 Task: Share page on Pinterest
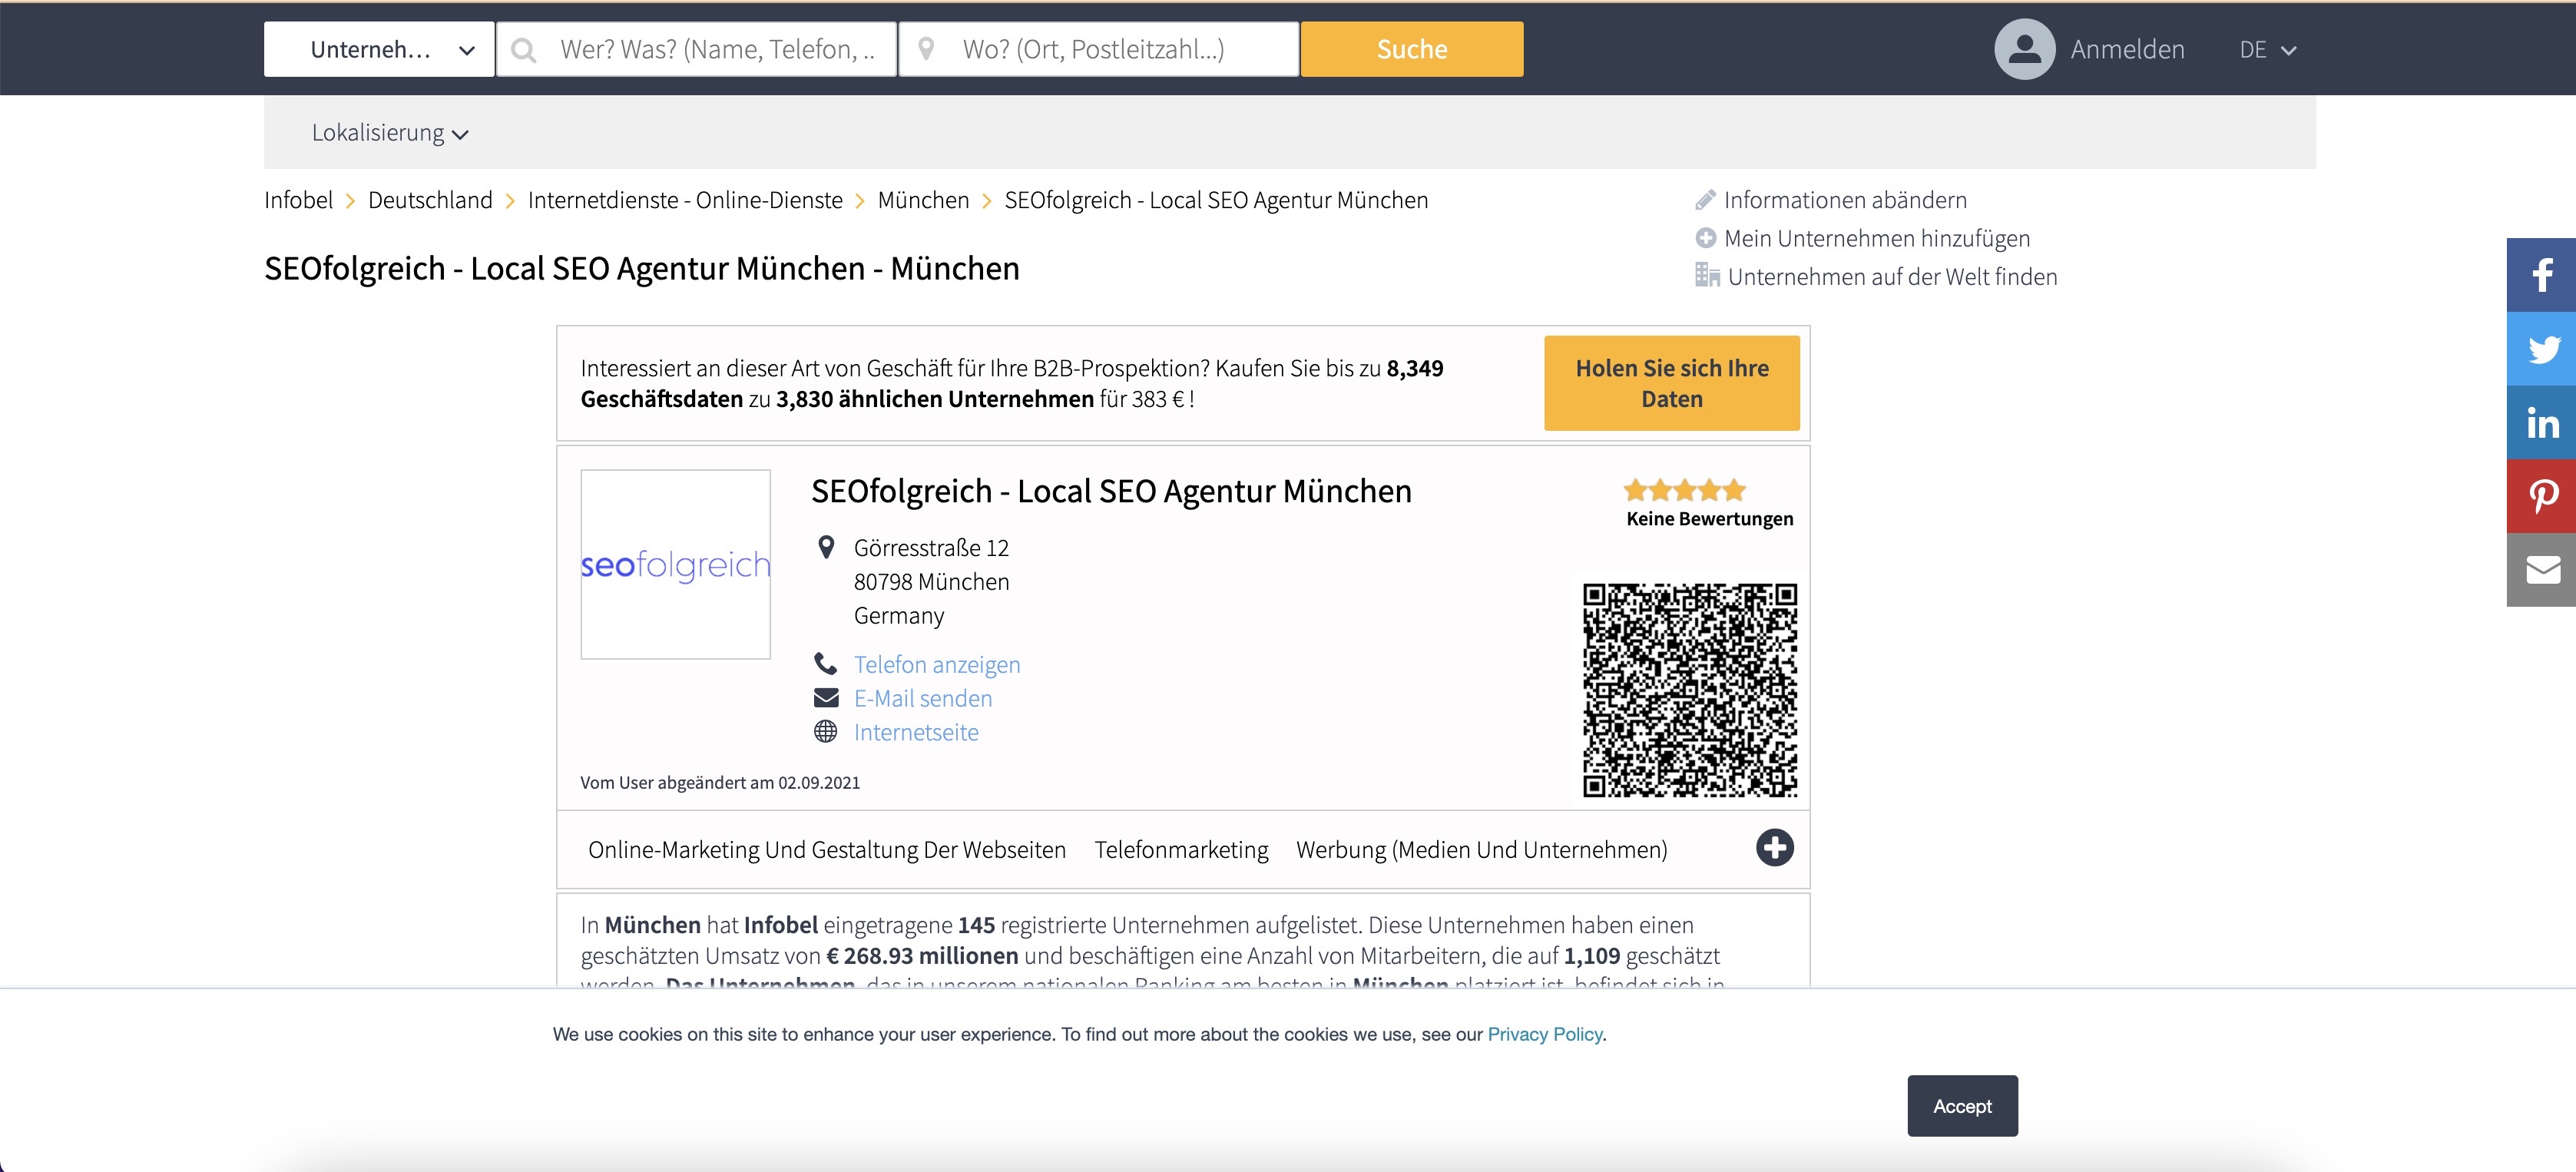2541,496
